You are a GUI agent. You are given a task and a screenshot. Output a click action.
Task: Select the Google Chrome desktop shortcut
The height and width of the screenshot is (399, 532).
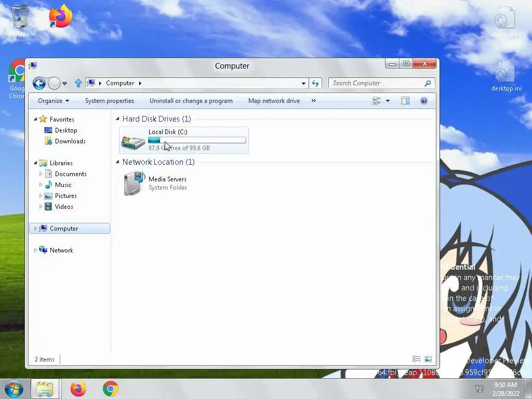(17, 79)
